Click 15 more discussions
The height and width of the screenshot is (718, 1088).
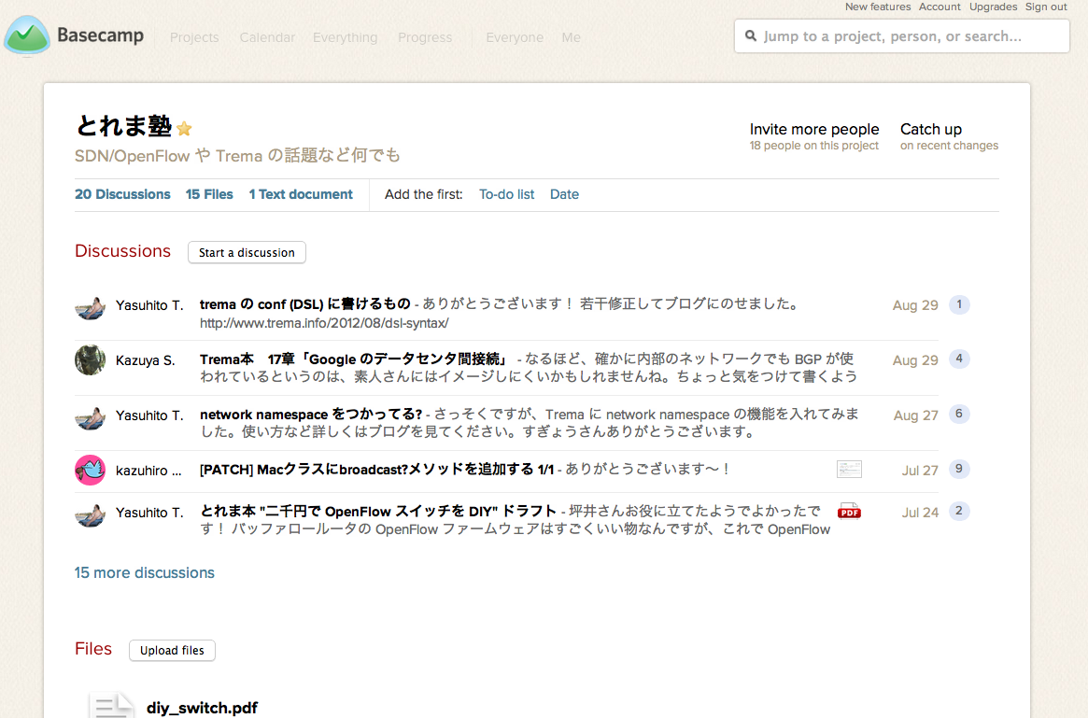pyautogui.click(x=145, y=573)
